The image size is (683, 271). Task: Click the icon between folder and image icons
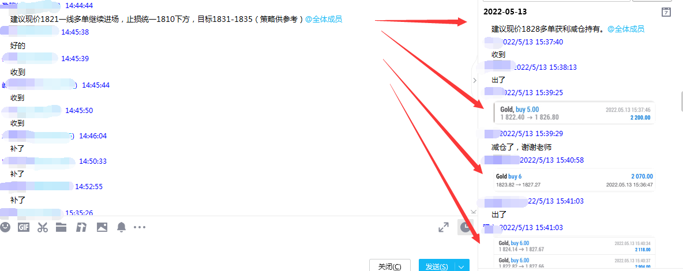81,227
